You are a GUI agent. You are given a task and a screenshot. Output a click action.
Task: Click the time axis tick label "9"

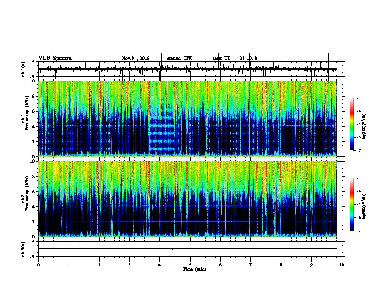pos(311,265)
